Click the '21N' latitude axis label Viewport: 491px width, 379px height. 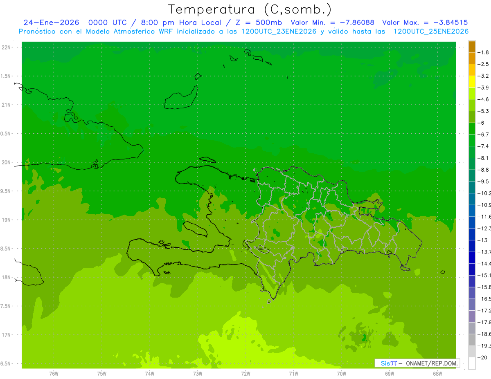click(6, 105)
